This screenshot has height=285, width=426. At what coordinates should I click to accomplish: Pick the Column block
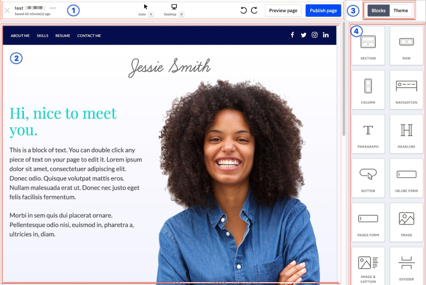368,89
